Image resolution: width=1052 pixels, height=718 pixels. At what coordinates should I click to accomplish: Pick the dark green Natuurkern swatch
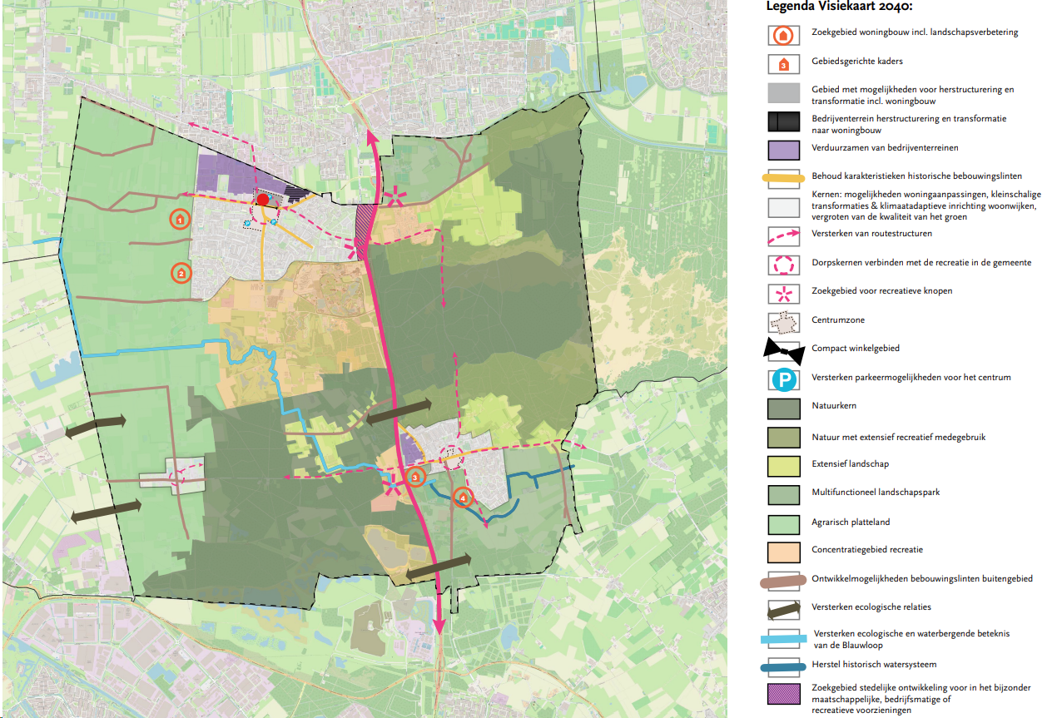[x=784, y=409]
